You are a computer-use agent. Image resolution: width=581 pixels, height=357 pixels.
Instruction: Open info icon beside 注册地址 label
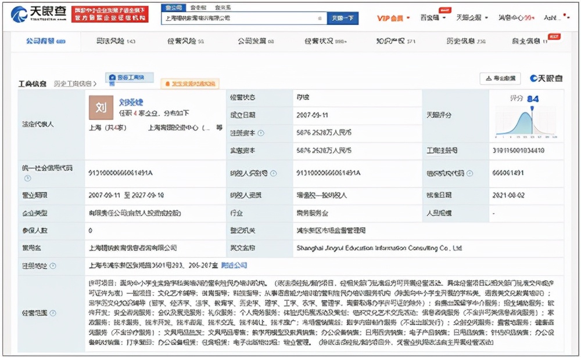click(x=53, y=265)
